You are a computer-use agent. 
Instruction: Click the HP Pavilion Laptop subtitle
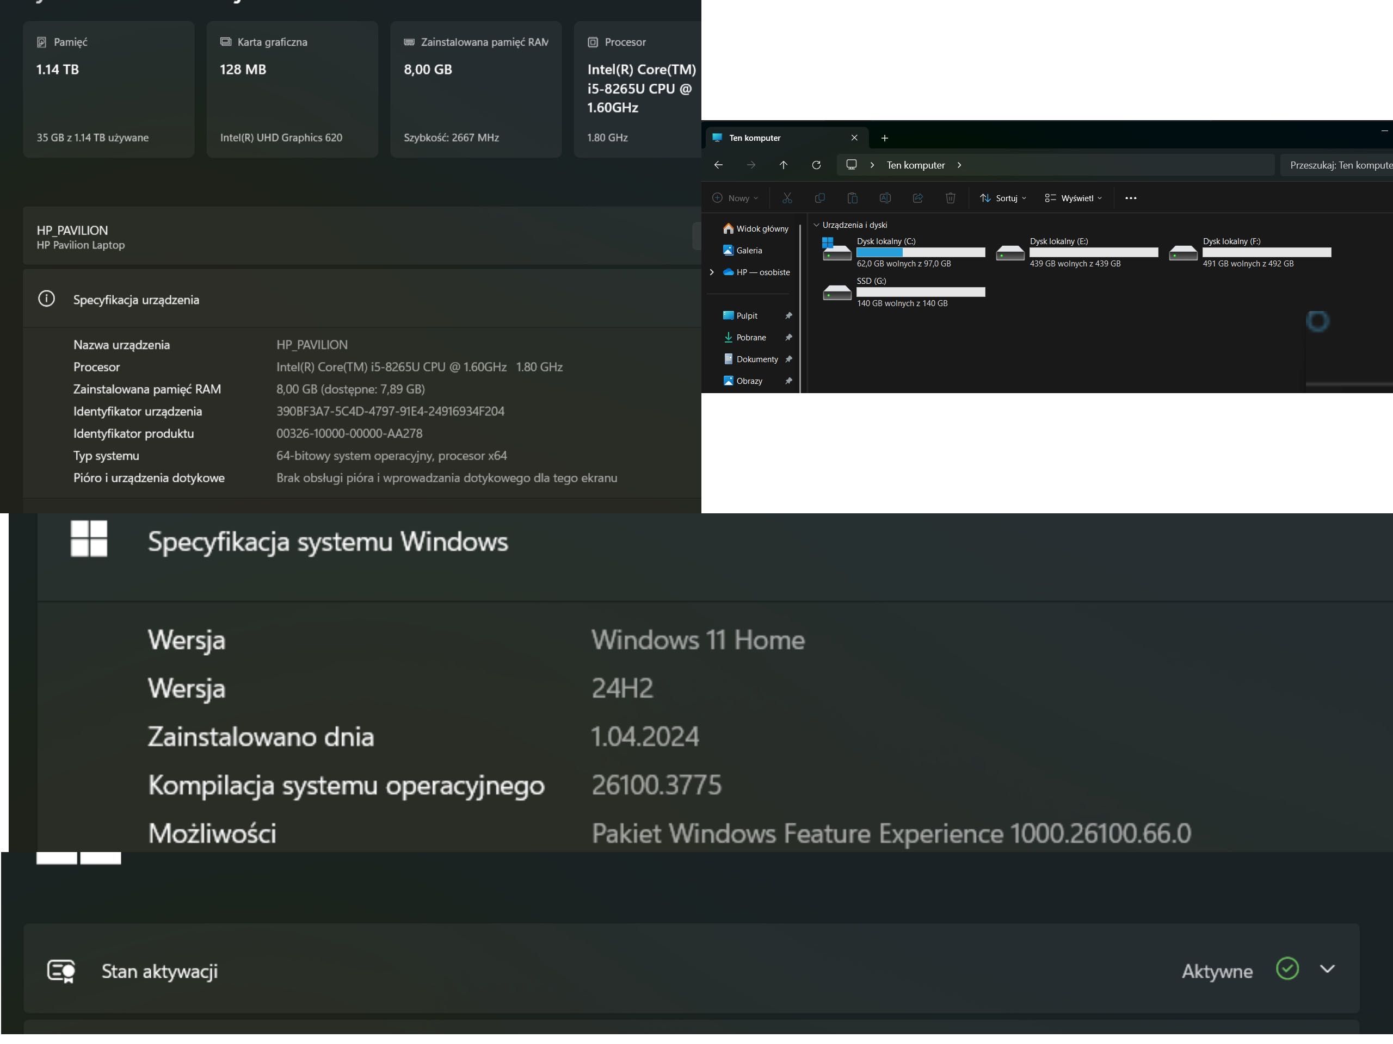(x=81, y=245)
